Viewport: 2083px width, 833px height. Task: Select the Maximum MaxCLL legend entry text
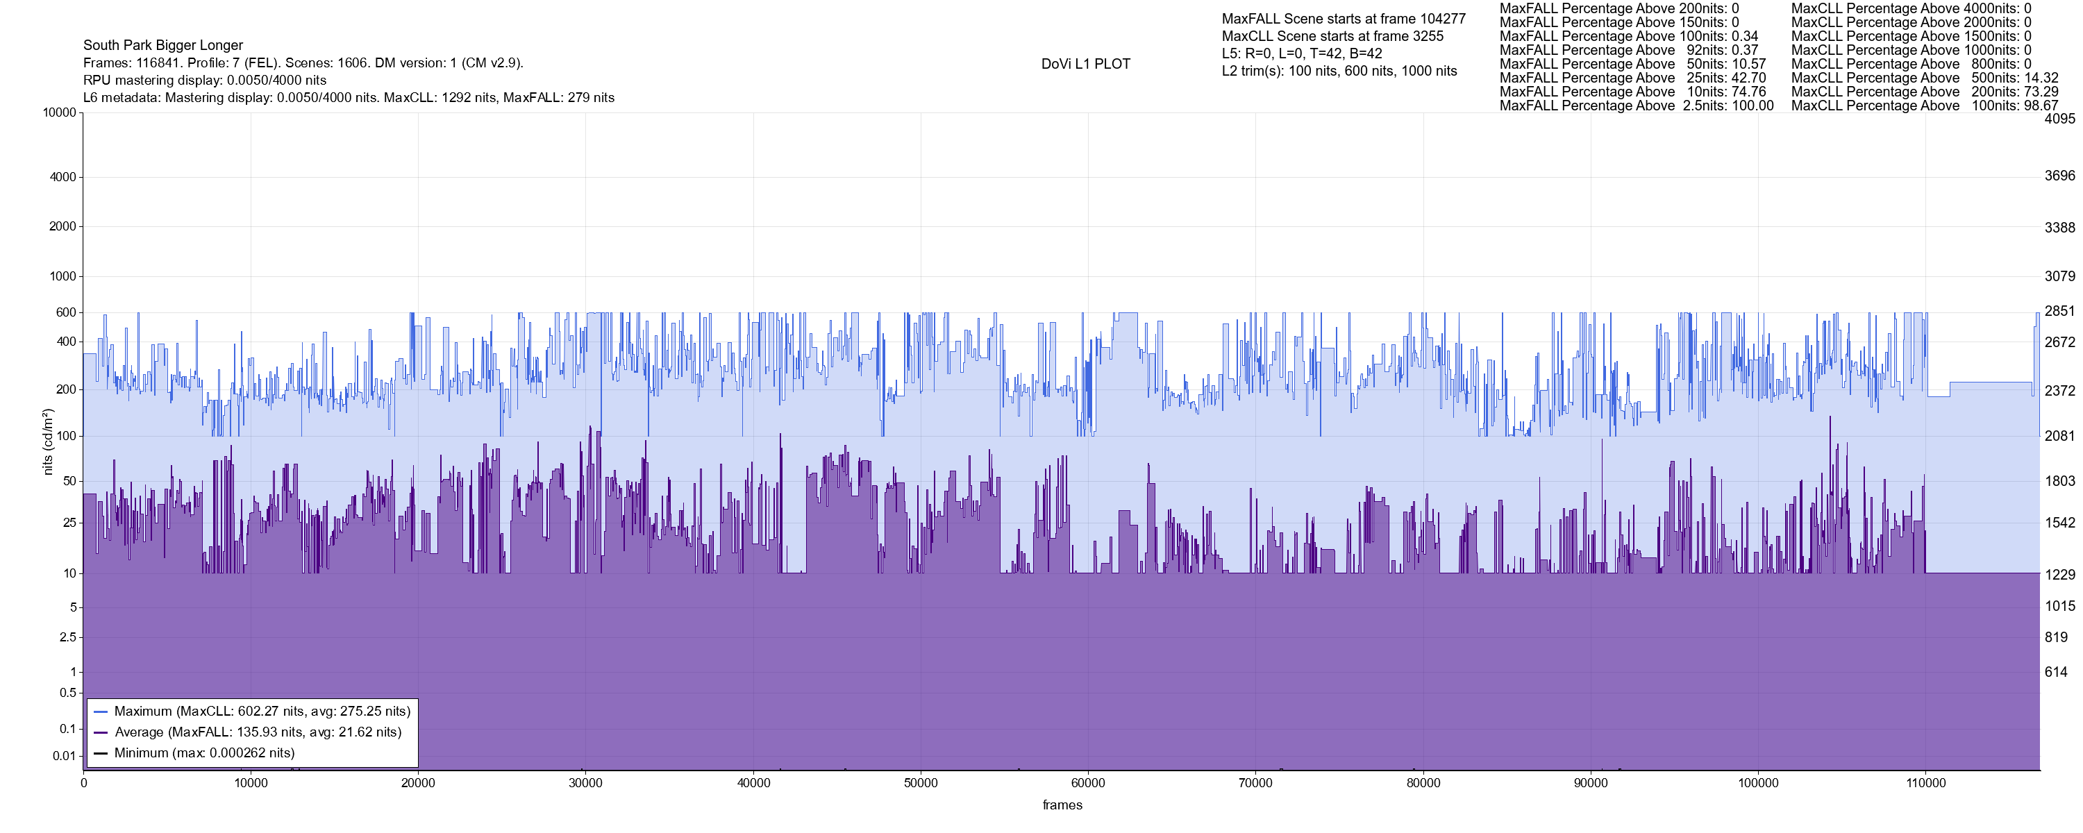[262, 712]
